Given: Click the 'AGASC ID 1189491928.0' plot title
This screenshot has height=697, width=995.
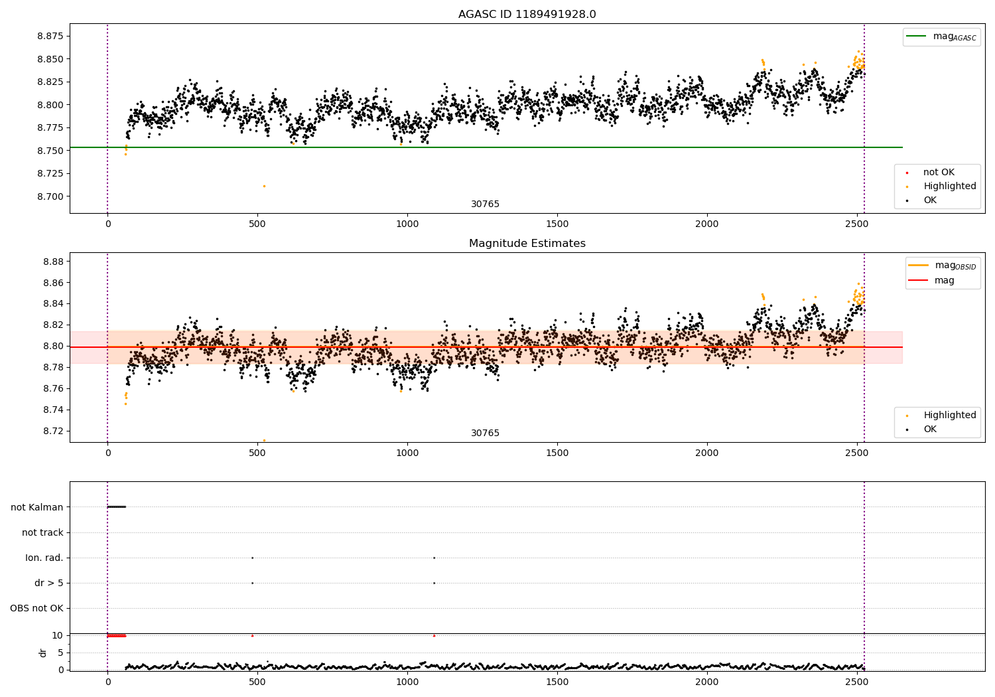Looking at the screenshot, I should point(527,15).
